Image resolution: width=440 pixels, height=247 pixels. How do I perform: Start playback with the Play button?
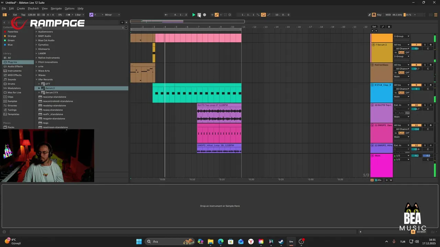point(194,15)
